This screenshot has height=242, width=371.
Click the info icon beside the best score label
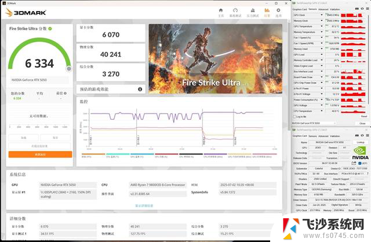coord(65,93)
